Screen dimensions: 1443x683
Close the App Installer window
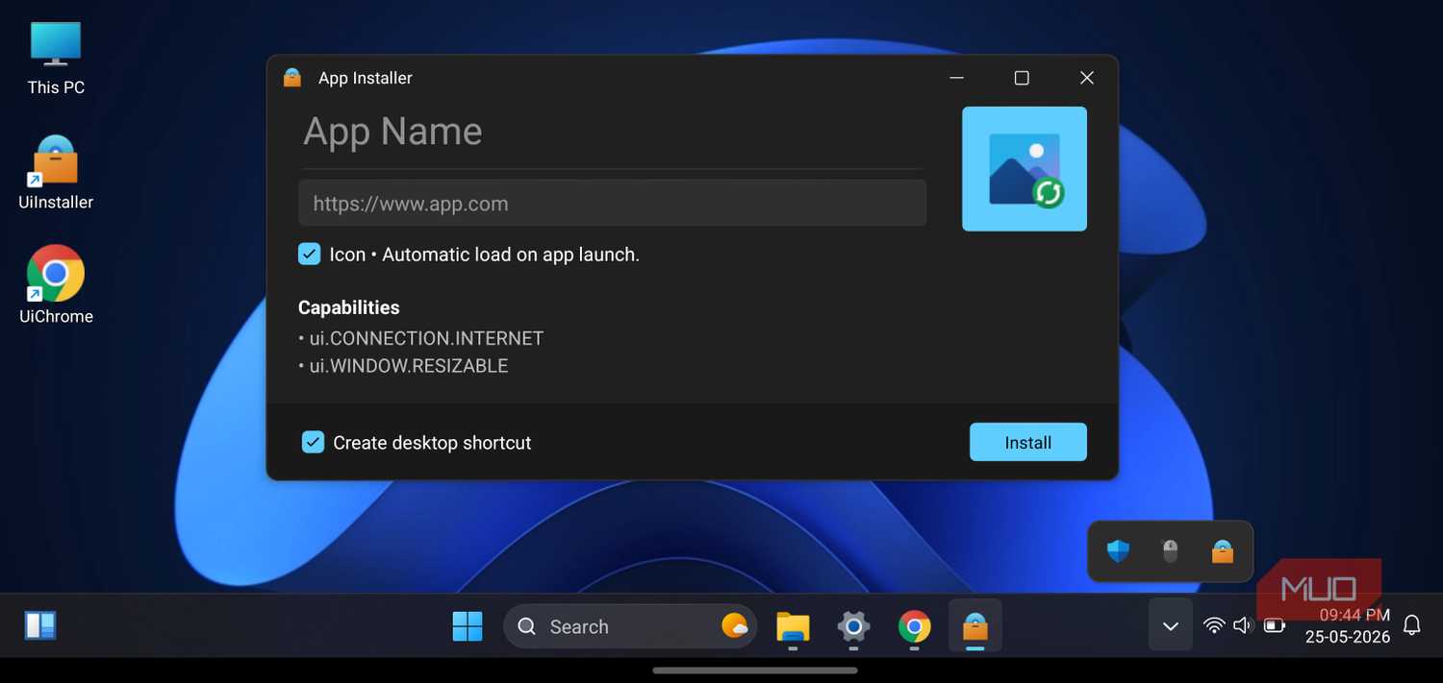point(1086,78)
